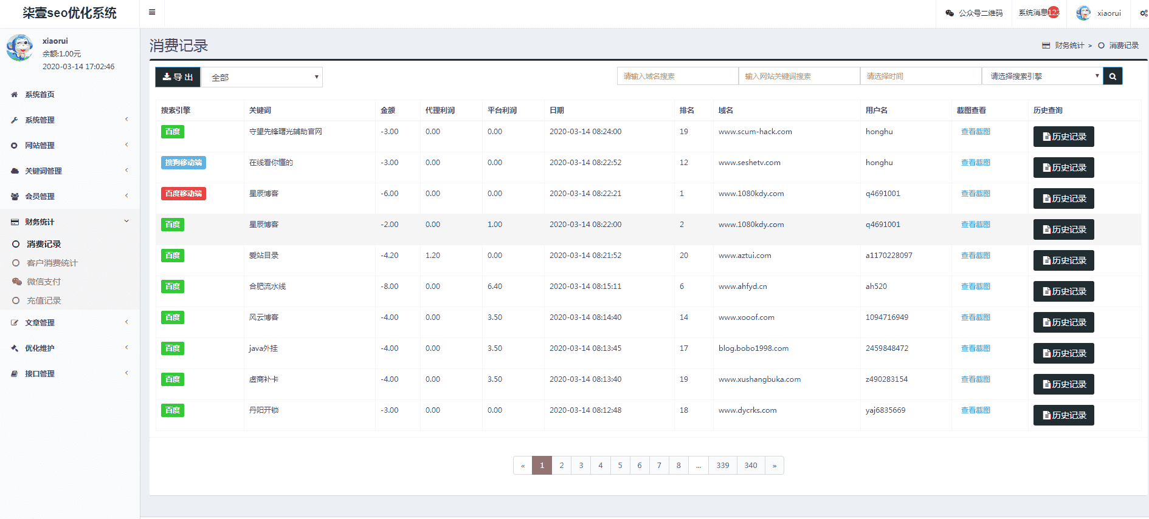The width and height of the screenshot is (1149, 519).
Task: Expand the 关键词管理 sidebar menu
Action: pos(43,171)
